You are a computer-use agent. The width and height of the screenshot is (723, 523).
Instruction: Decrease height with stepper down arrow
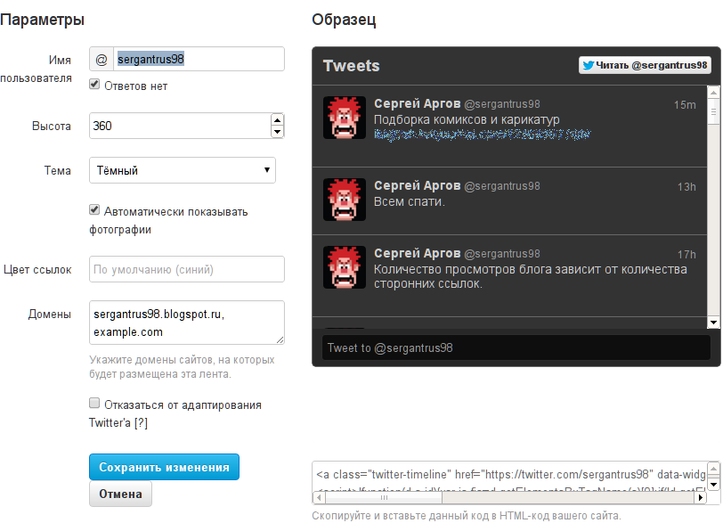click(x=277, y=132)
